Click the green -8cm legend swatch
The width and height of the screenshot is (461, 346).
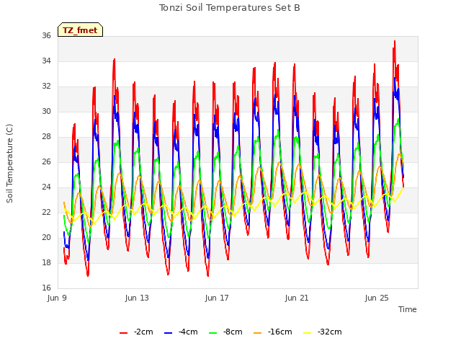point(213,333)
